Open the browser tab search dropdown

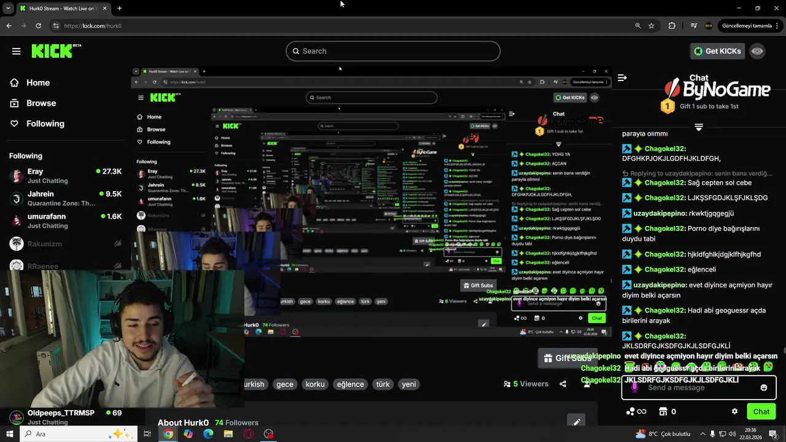tap(8, 9)
